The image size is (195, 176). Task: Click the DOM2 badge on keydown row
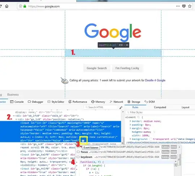pyautogui.click(x=174, y=157)
